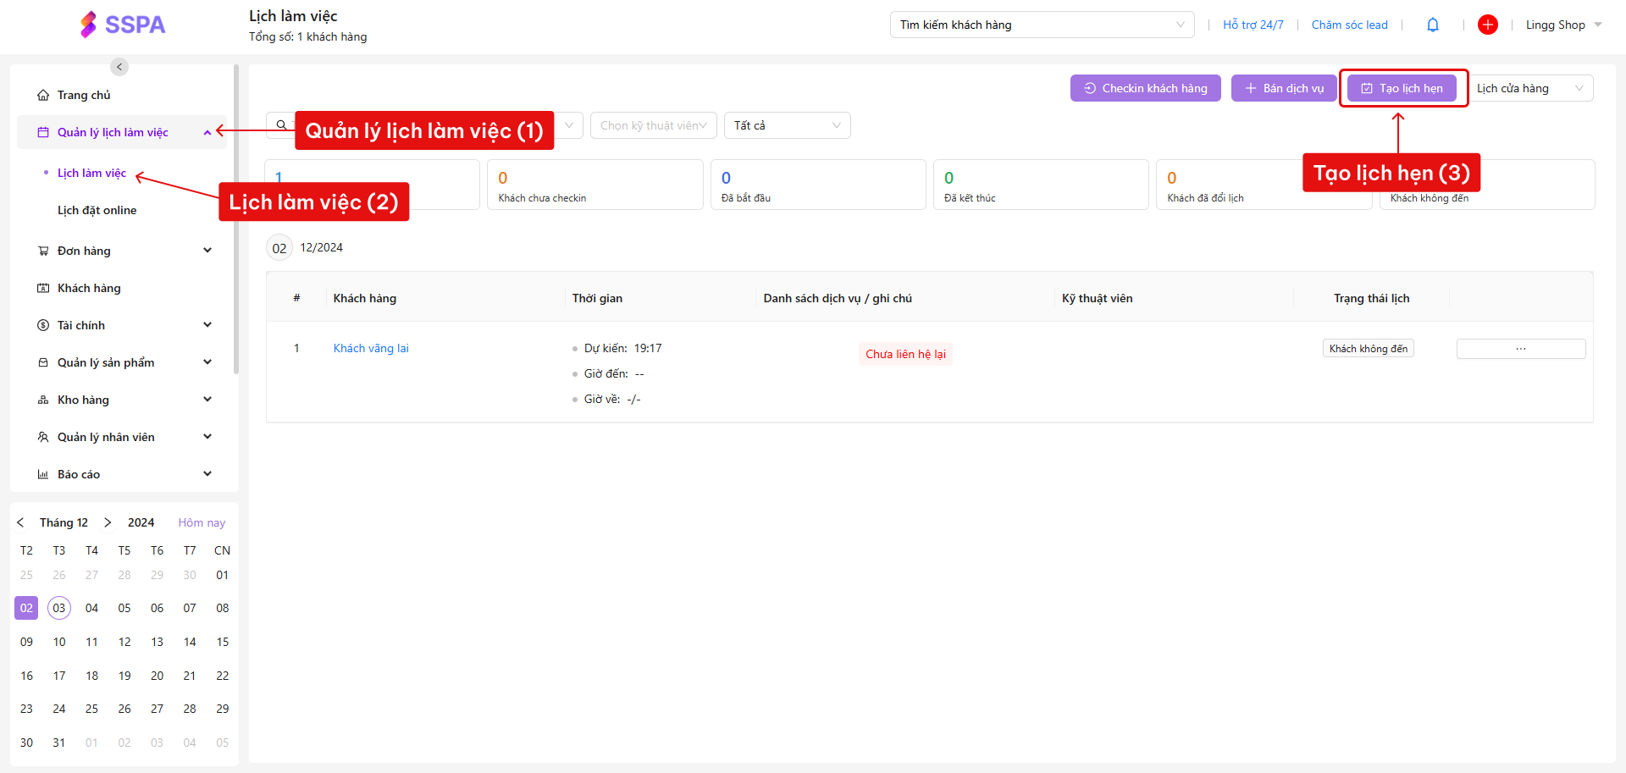Filter by Khách chưa checkin card
The width and height of the screenshot is (1626, 773).
click(595, 185)
